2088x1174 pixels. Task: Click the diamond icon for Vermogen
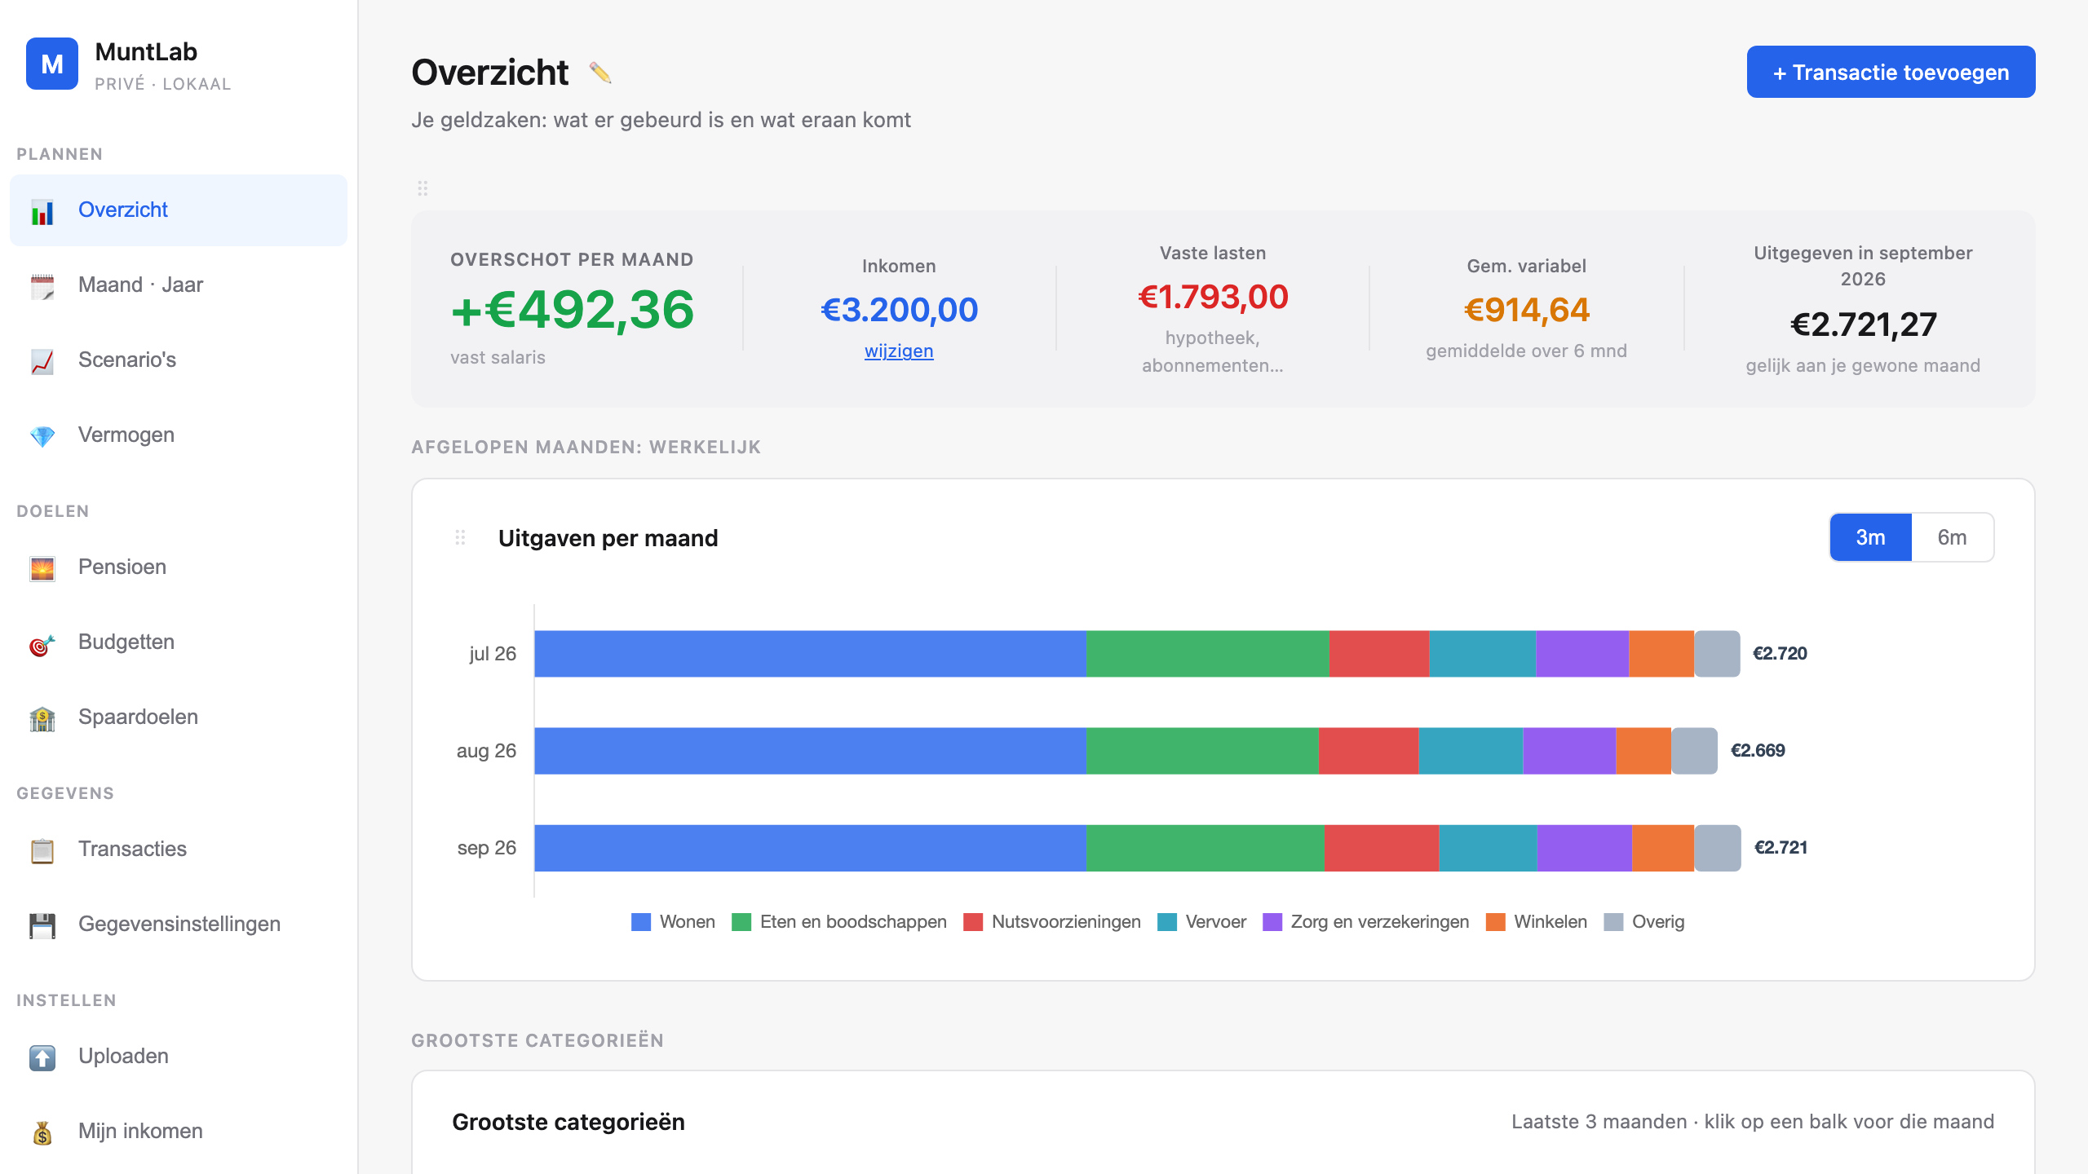[x=42, y=436]
